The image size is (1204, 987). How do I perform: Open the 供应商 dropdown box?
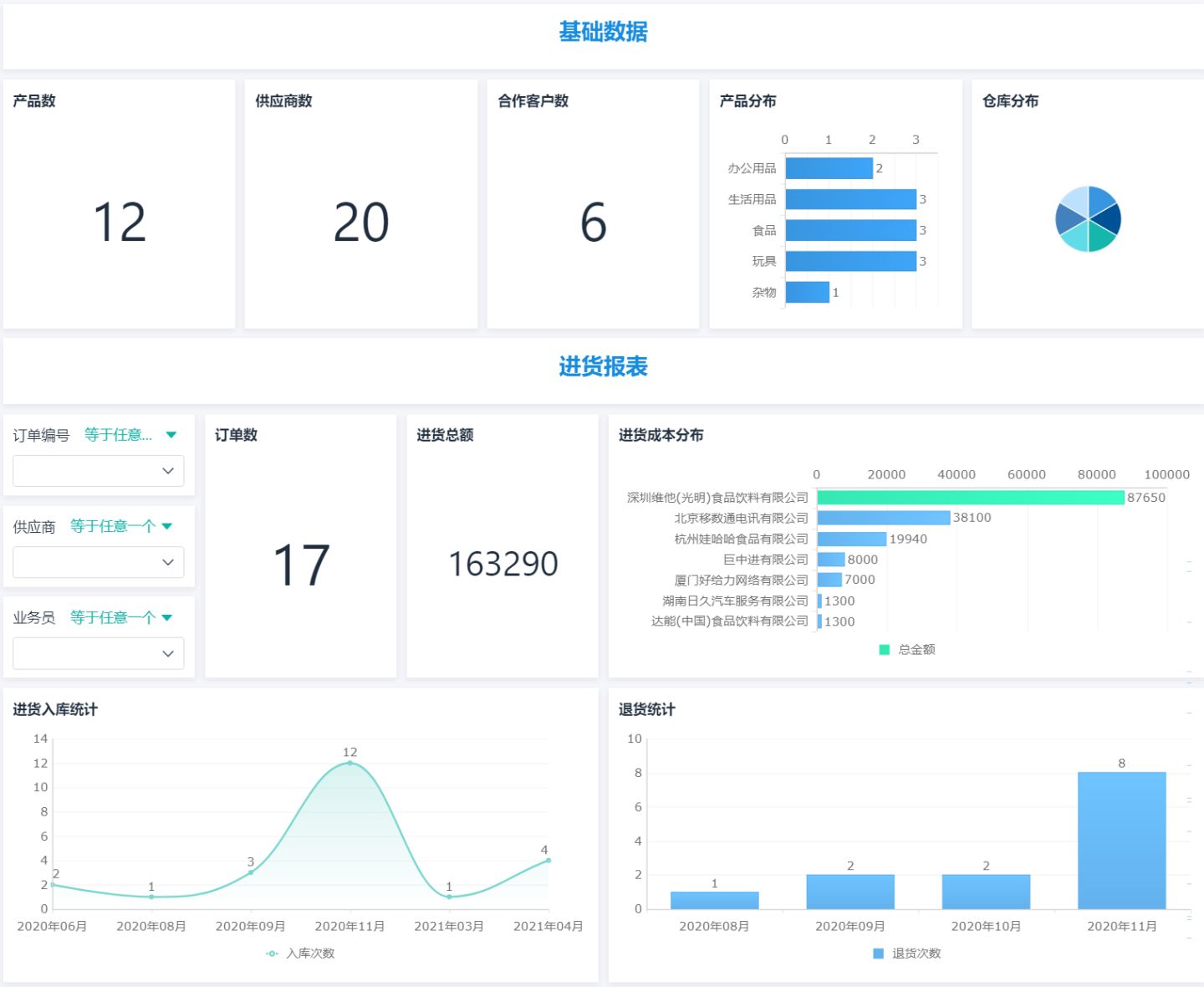click(x=99, y=562)
